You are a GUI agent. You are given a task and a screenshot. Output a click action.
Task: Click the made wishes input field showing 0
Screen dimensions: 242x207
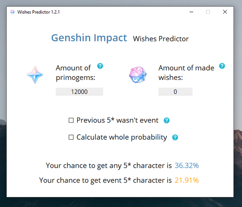175,92
